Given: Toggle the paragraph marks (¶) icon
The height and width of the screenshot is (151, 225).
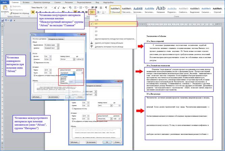Looking at the screenshot, I should 106,7.
